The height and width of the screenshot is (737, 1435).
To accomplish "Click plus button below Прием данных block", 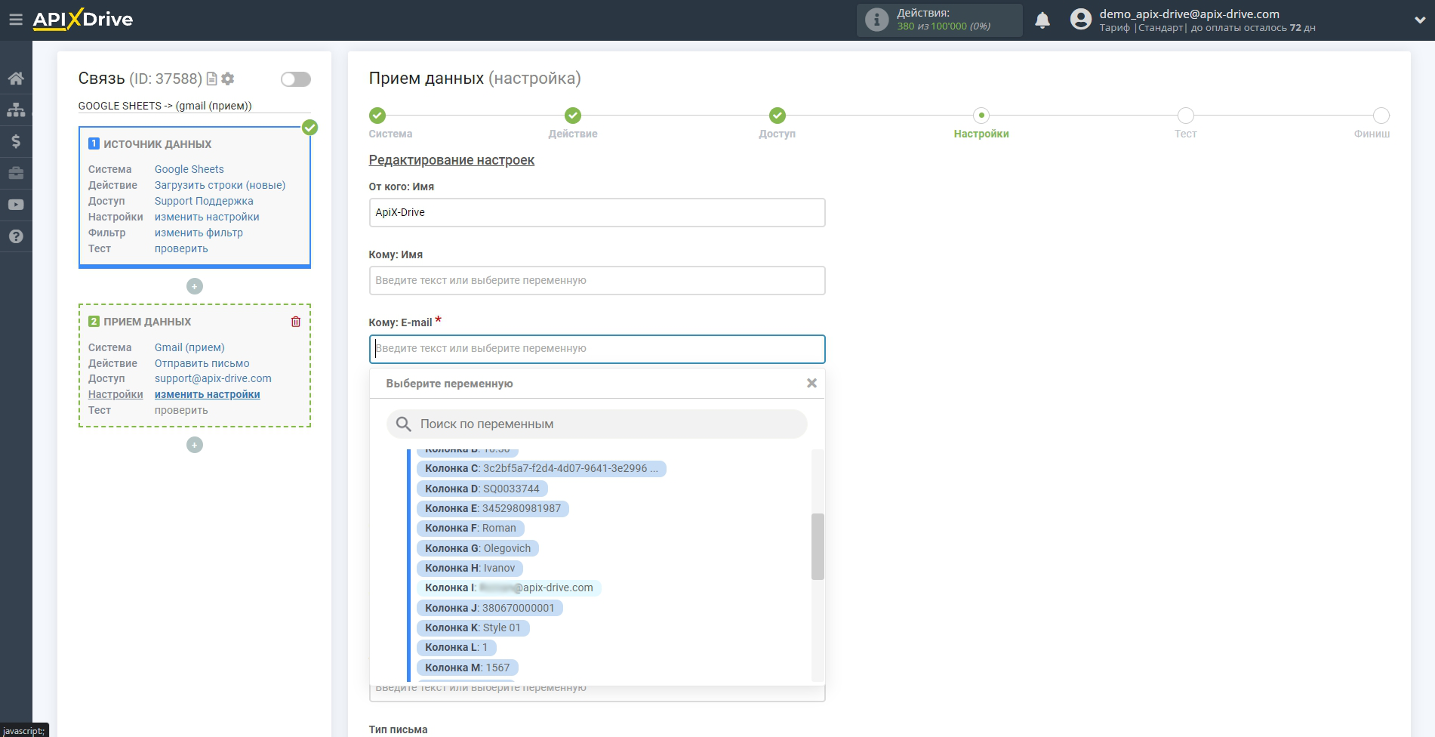I will click(195, 445).
